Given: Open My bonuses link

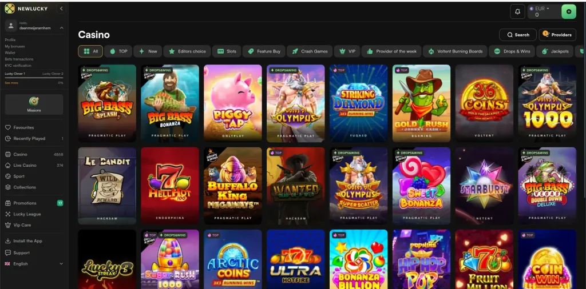Looking at the screenshot, I should [x=14, y=46].
